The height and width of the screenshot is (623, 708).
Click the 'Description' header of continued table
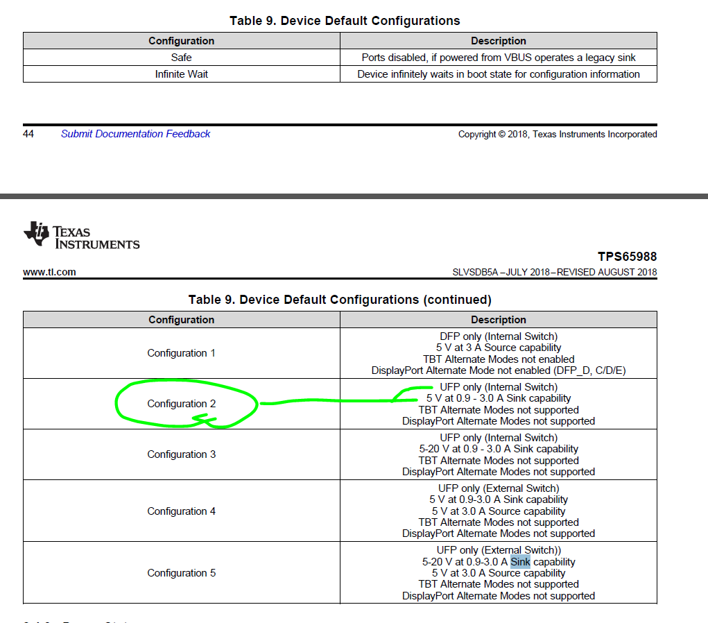coord(499,319)
